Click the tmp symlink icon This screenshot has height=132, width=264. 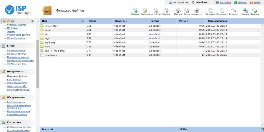pos(42,51)
